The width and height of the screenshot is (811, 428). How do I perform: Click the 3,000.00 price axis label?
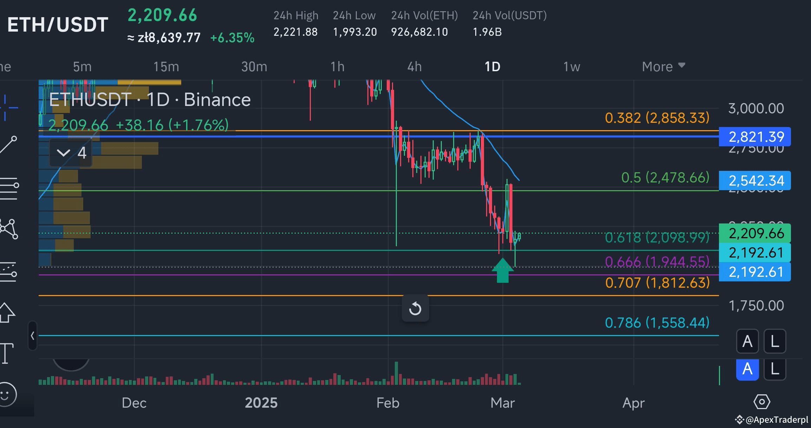pos(756,108)
